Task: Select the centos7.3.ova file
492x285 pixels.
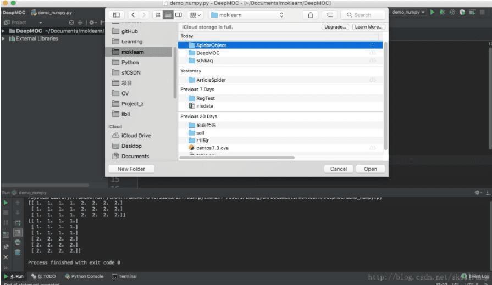Action: (x=280, y=148)
